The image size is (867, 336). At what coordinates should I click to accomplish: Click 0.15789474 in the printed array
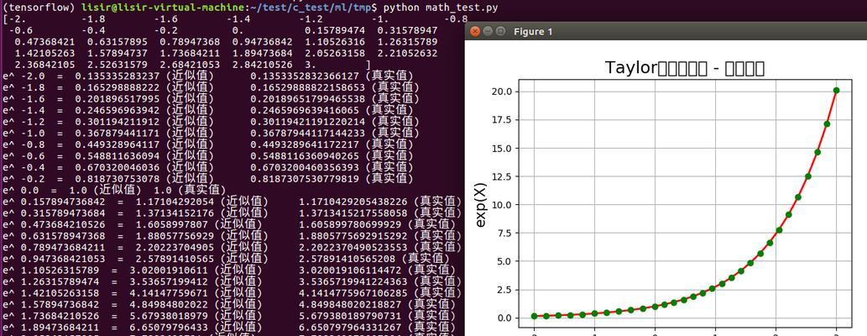[x=335, y=30]
